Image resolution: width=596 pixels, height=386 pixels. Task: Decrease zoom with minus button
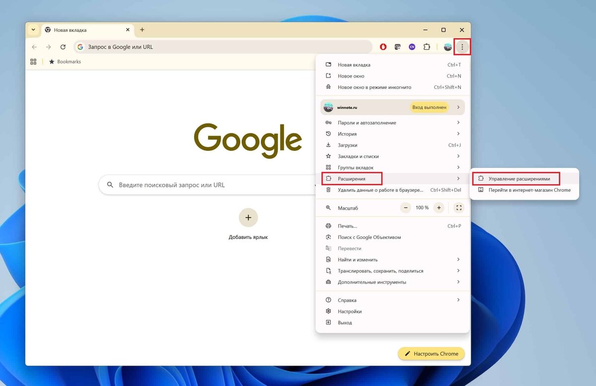pos(406,208)
